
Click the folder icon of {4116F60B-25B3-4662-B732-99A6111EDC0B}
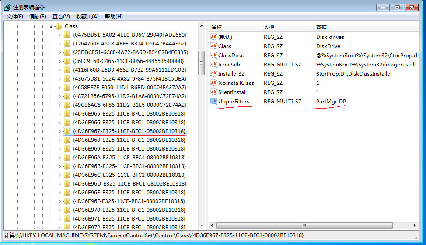click(x=67, y=70)
